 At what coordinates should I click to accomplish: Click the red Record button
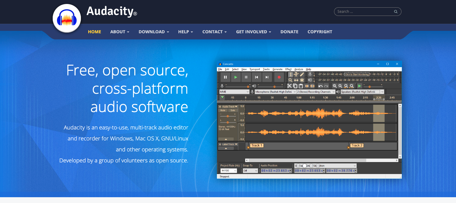point(279,77)
